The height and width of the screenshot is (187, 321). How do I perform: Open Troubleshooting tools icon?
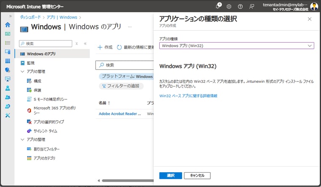[x=8, y=115]
